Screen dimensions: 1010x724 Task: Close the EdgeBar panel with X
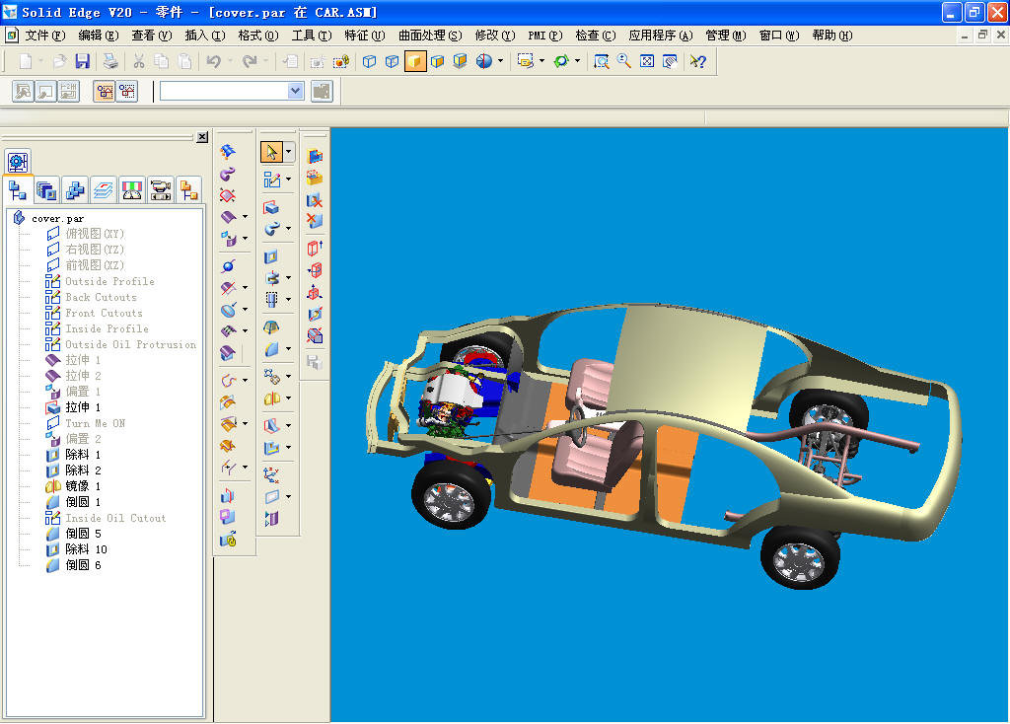pyautogui.click(x=202, y=136)
